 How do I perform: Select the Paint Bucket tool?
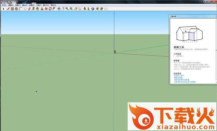(37, 9)
